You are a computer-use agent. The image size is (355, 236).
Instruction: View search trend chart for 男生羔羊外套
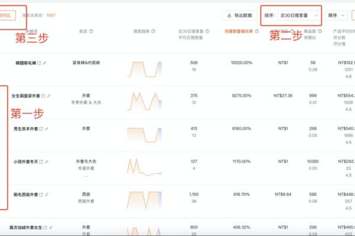click(x=144, y=135)
